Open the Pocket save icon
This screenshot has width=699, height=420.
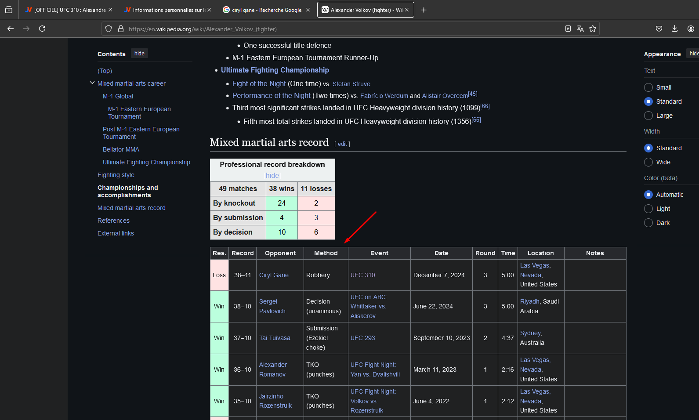(x=659, y=29)
